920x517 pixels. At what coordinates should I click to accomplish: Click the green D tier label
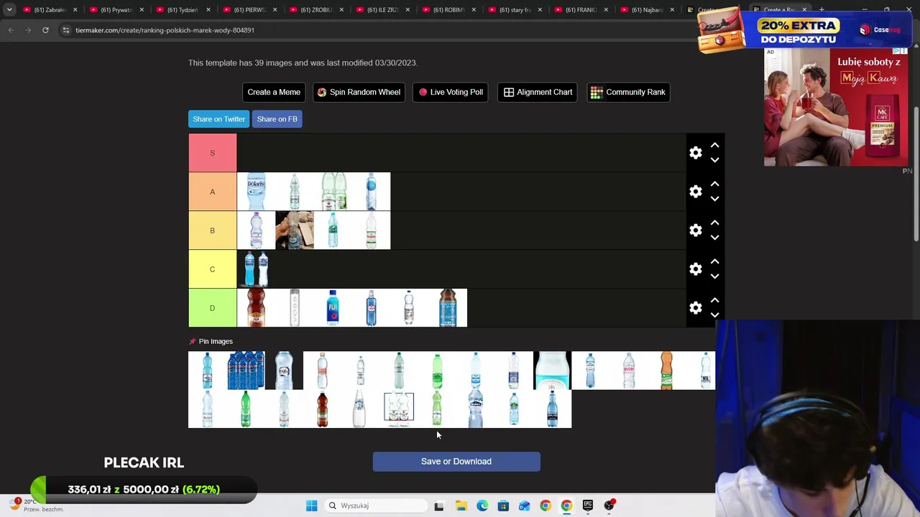(212, 308)
